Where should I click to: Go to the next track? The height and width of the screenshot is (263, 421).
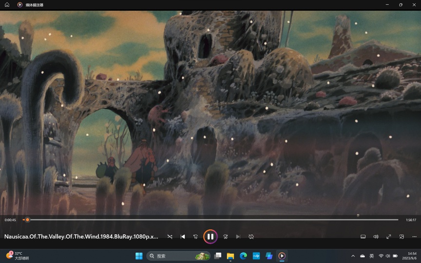(238, 236)
